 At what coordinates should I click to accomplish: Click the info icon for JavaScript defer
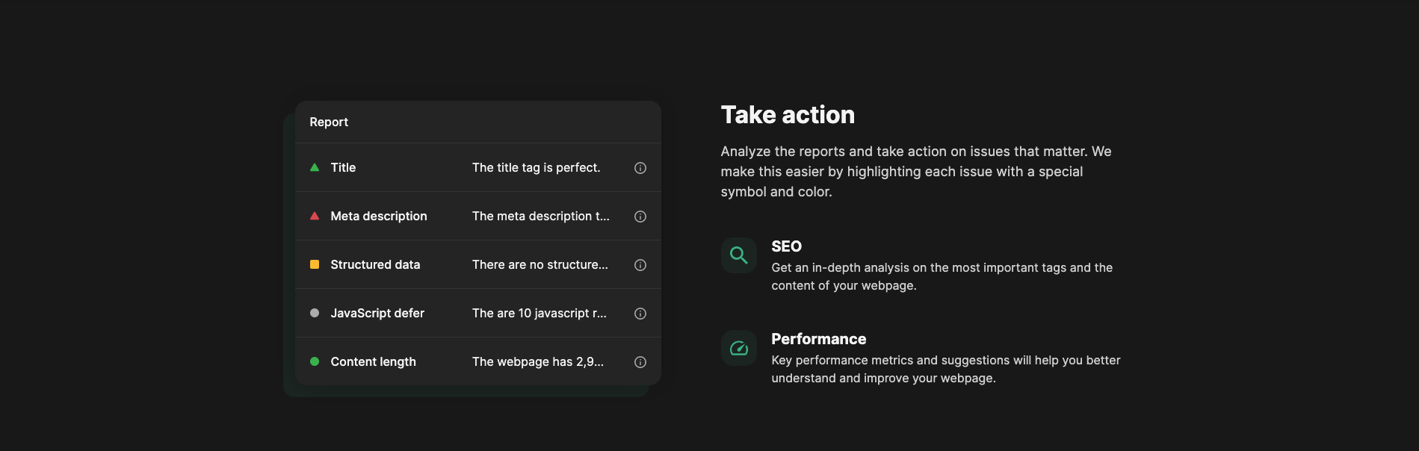click(640, 314)
